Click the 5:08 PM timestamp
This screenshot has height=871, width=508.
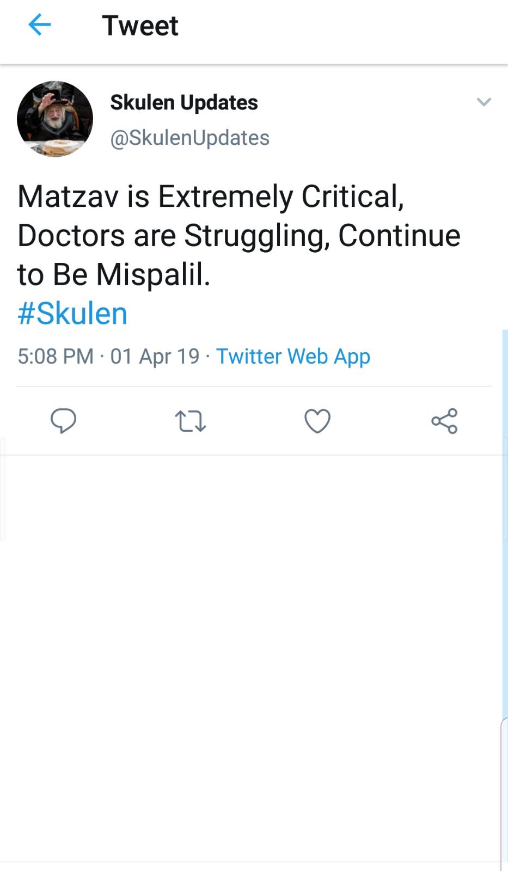tap(56, 356)
